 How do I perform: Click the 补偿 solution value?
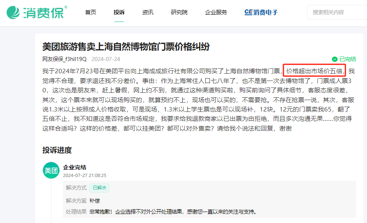tap(95, 201)
